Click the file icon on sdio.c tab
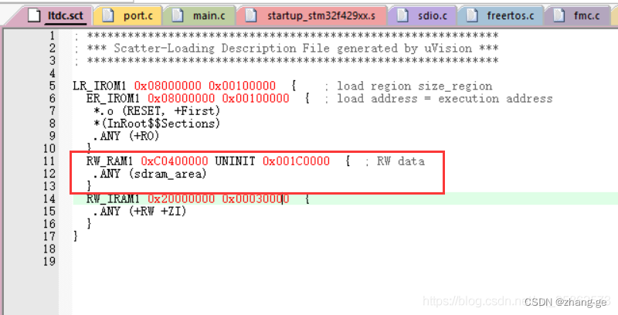This screenshot has height=315, width=618. coord(402,15)
